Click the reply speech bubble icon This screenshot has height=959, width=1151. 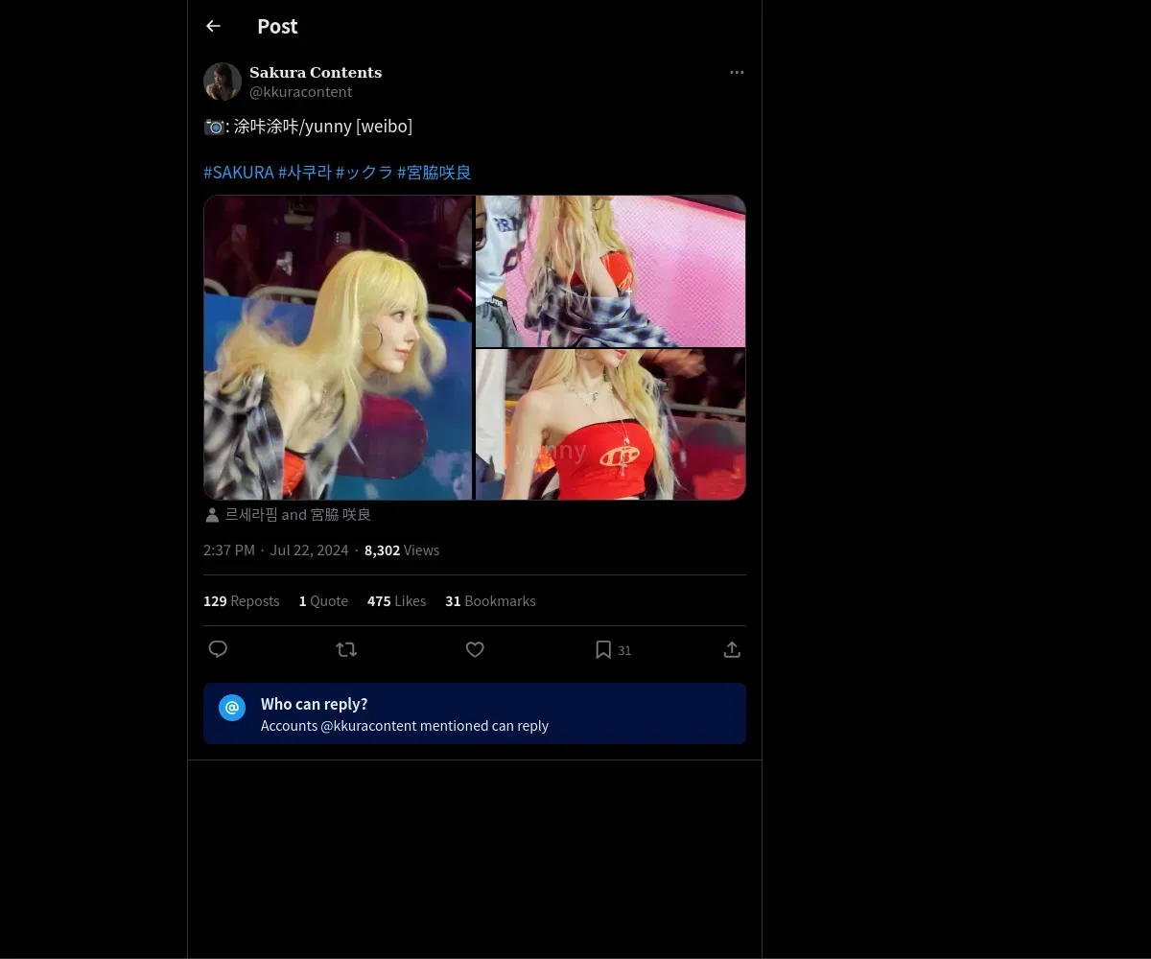pos(218,649)
